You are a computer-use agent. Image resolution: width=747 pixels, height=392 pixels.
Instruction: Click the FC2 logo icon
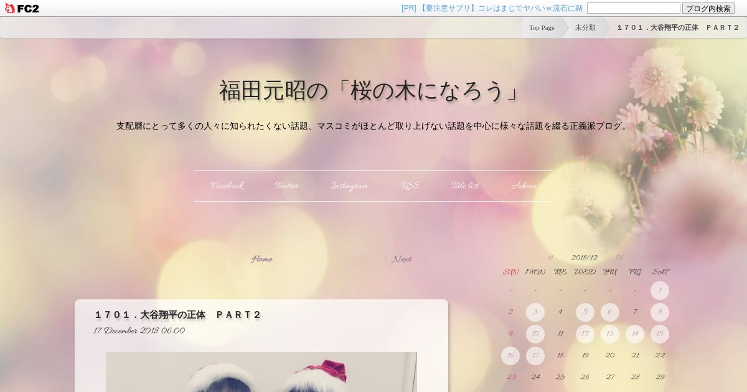coord(21,8)
